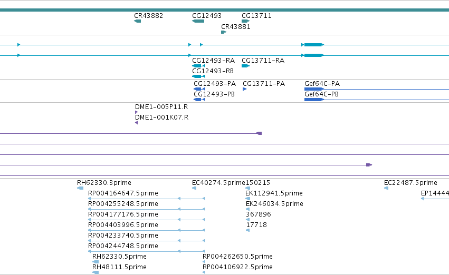Viewport: 449px width, 275px height.
Task: Click the RH48111.5prime EST label
Action: click(x=119, y=267)
